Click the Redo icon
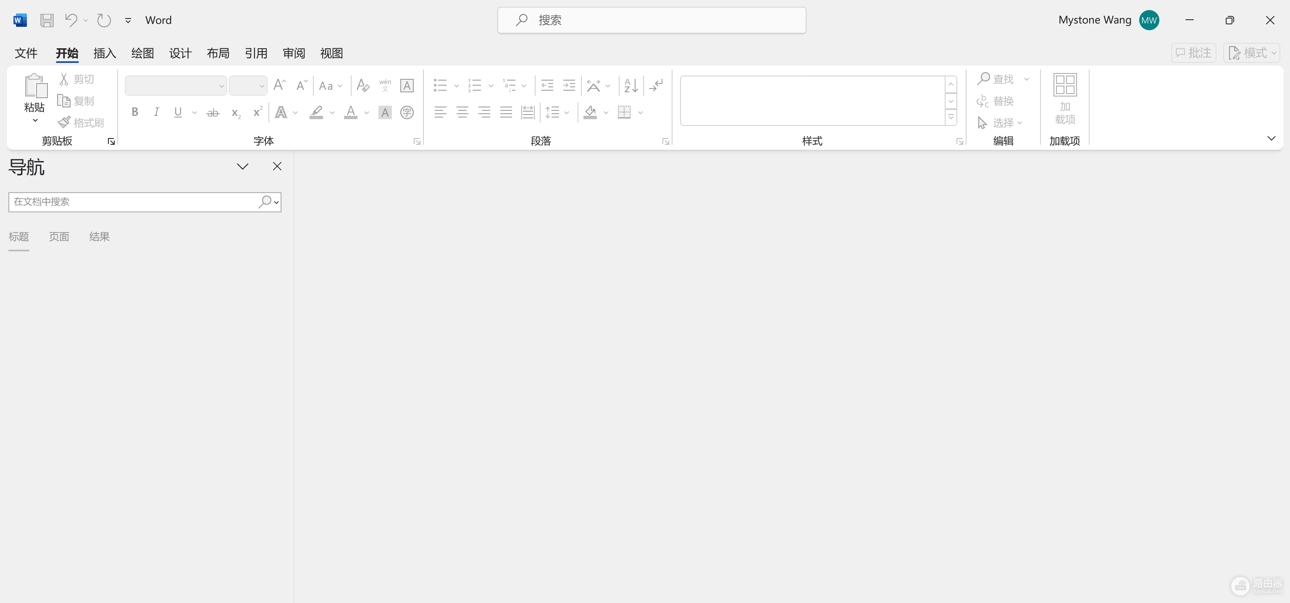Image resolution: width=1290 pixels, height=603 pixels. pyautogui.click(x=104, y=21)
